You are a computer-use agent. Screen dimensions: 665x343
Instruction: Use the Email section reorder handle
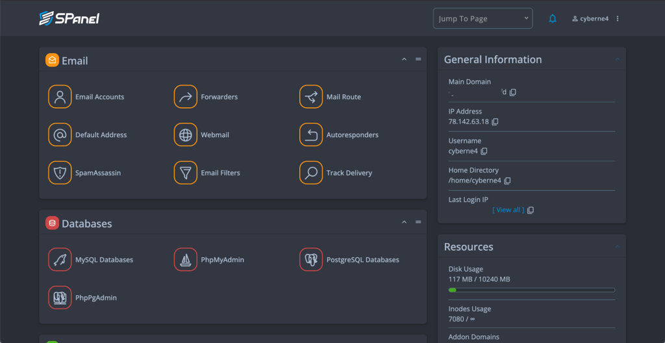pos(418,59)
